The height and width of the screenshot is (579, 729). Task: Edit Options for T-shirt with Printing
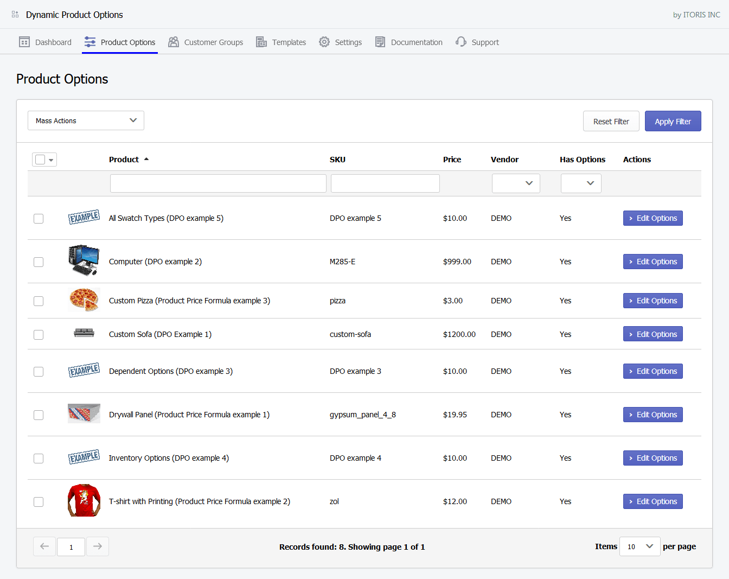[653, 501]
